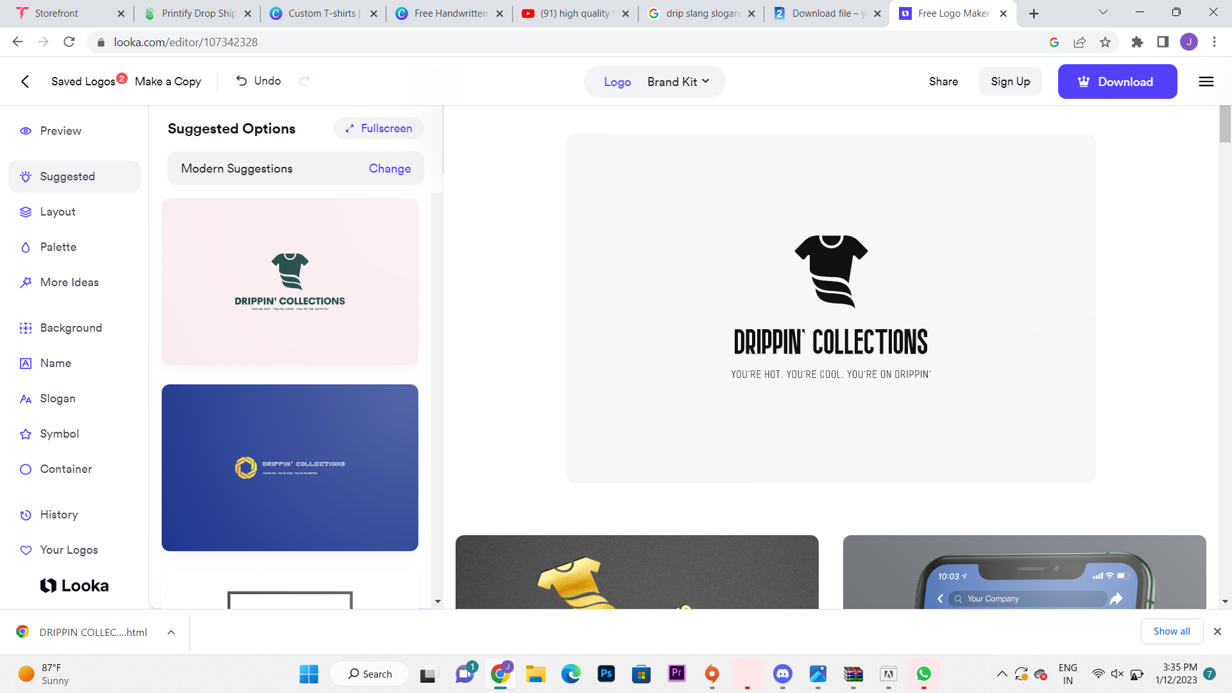
Task: Open Chrome extensions puzzle icon
Action: click(1137, 42)
